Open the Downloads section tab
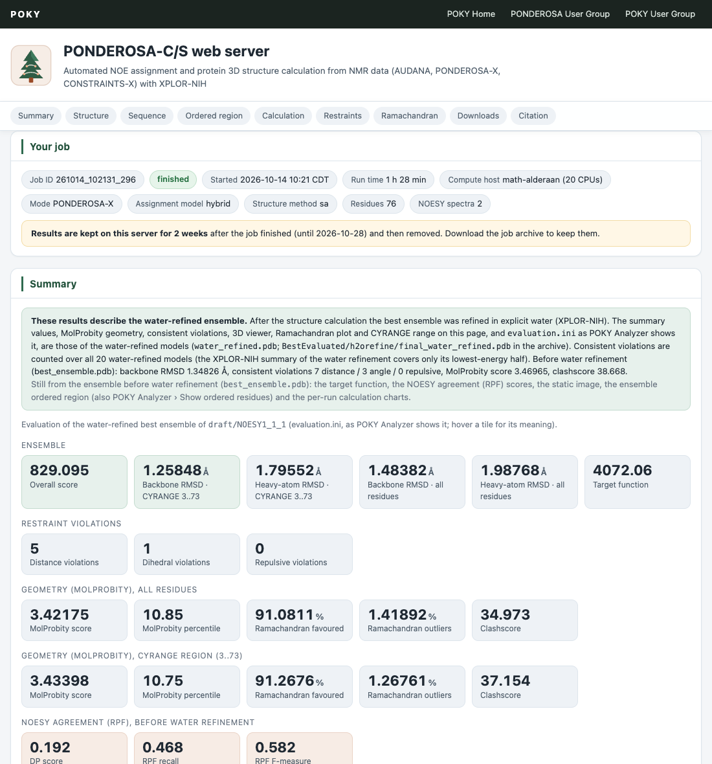Image resolution: width=712 pixels, height=764 pixels. (x=478, y=115)
